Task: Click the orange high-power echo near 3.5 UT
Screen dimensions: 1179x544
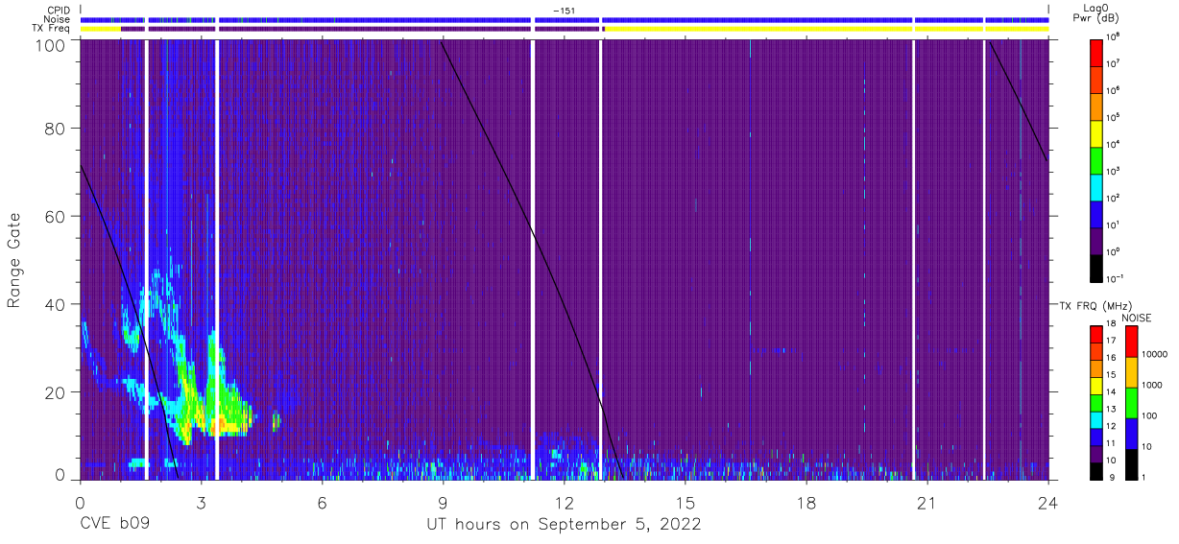Action: (220, 421)
